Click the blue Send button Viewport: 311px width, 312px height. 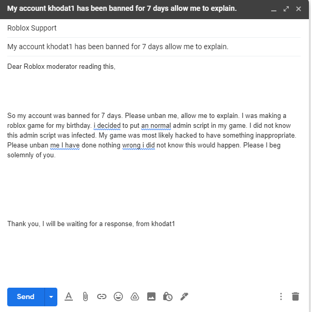click(25, 296)
